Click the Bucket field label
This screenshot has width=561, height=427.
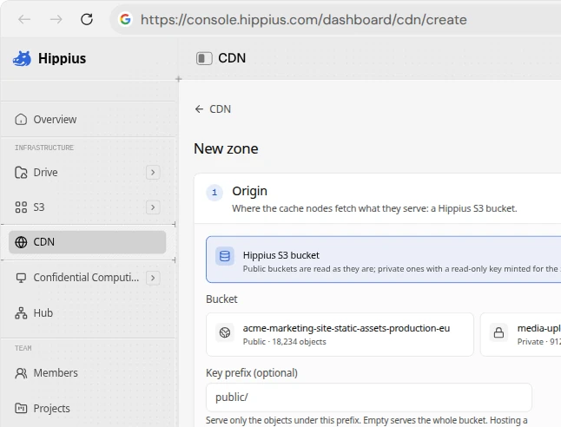221,299
